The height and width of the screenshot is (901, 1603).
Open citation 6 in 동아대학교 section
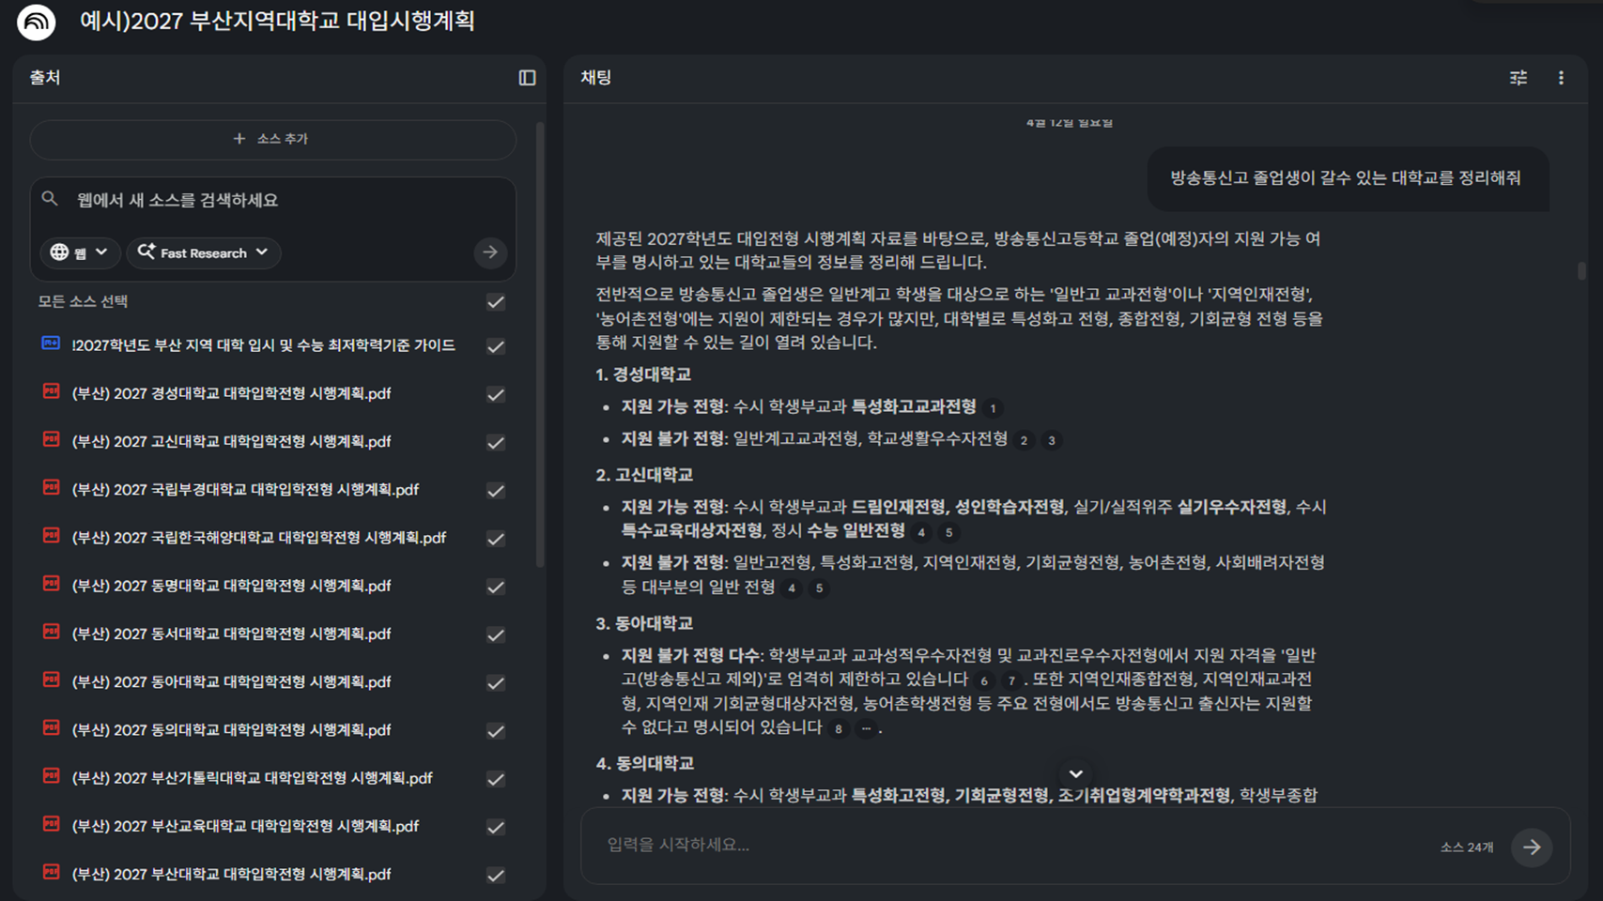(x=983, y=680)
